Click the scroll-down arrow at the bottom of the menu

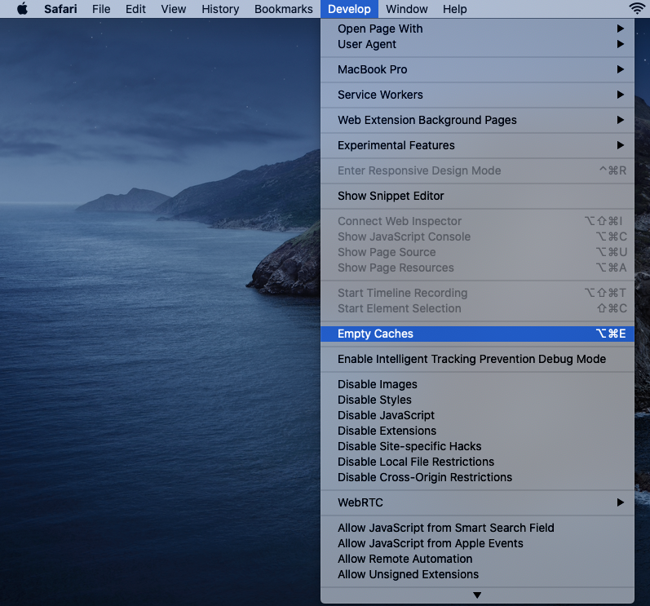pyautogui.click(x=477, y=595)
